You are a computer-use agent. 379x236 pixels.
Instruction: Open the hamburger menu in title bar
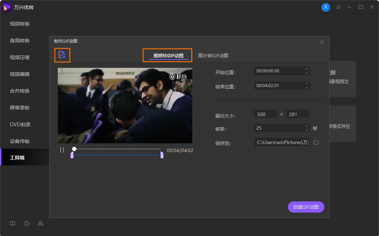coord(338,7)
